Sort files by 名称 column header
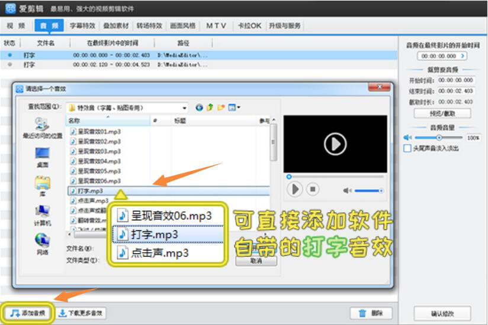The height and width of the screenshot is (325, 488). pos(108,121)
